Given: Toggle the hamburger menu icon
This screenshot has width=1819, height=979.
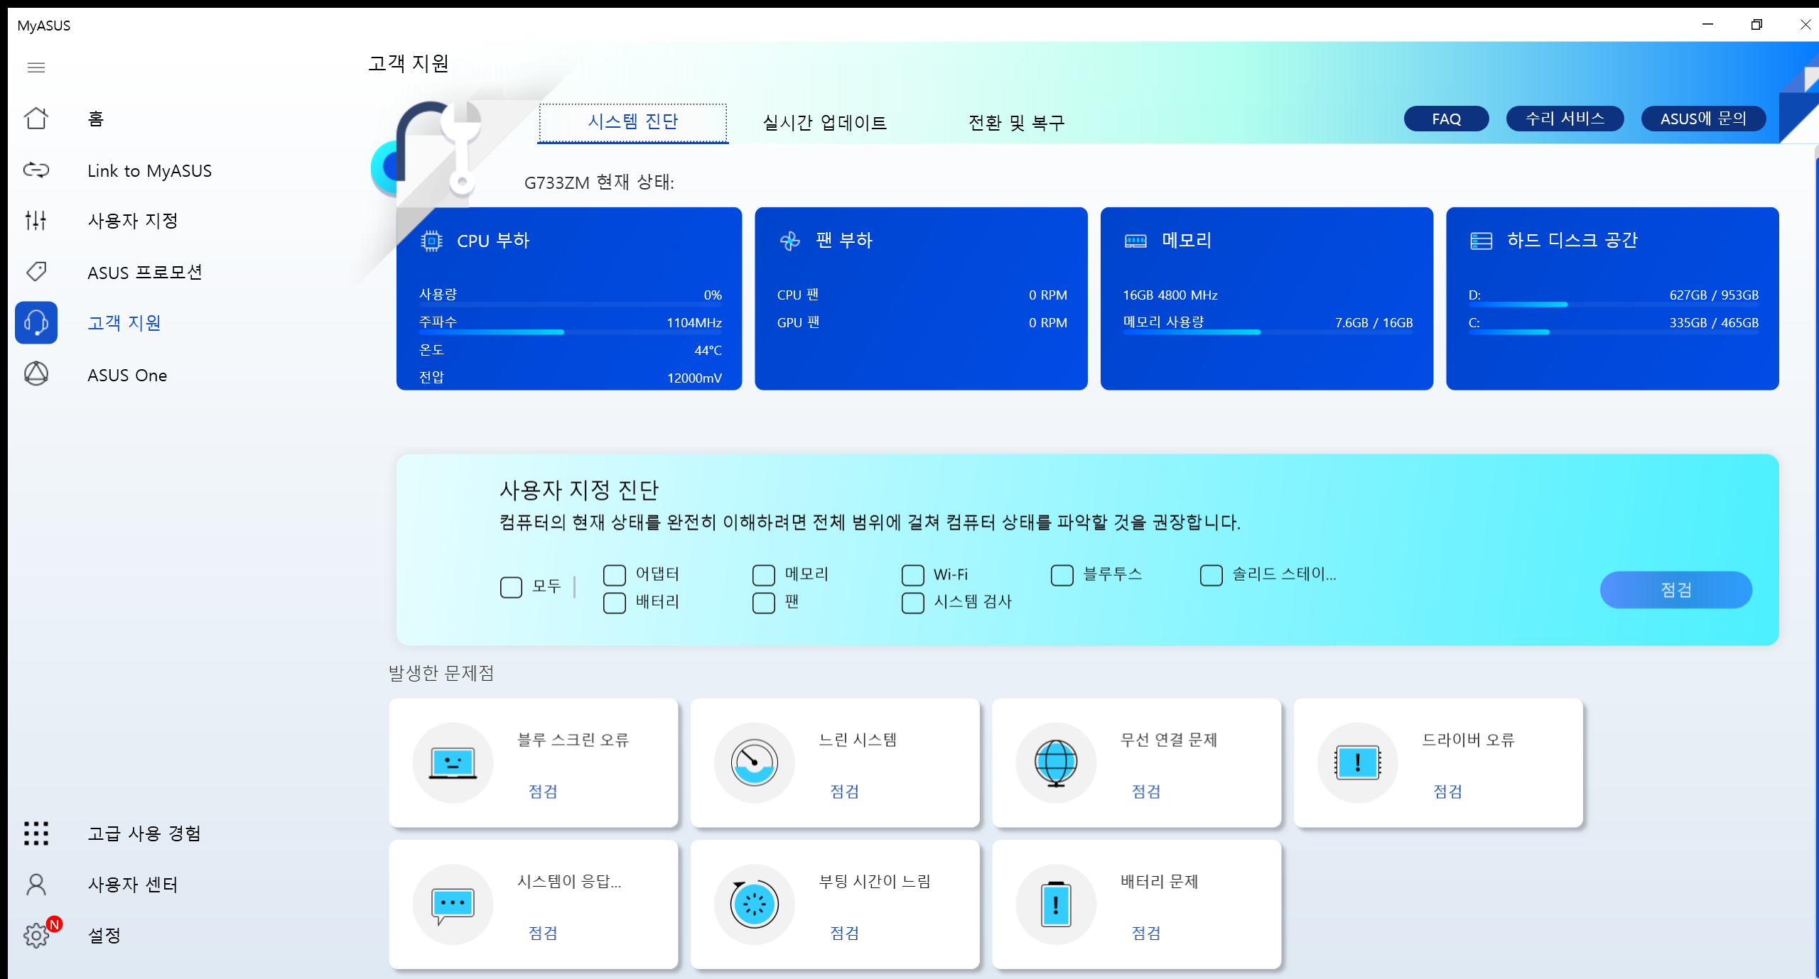Looking at the screenshot, I should coord(36,67).
